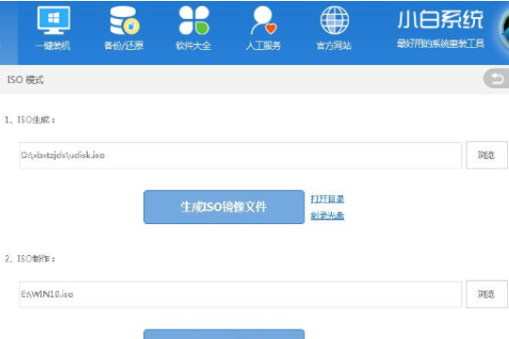Screen dimensions: 509x339
Task: Click the ISO generation path field showing udisk.iso
Action: pos(240,155)
